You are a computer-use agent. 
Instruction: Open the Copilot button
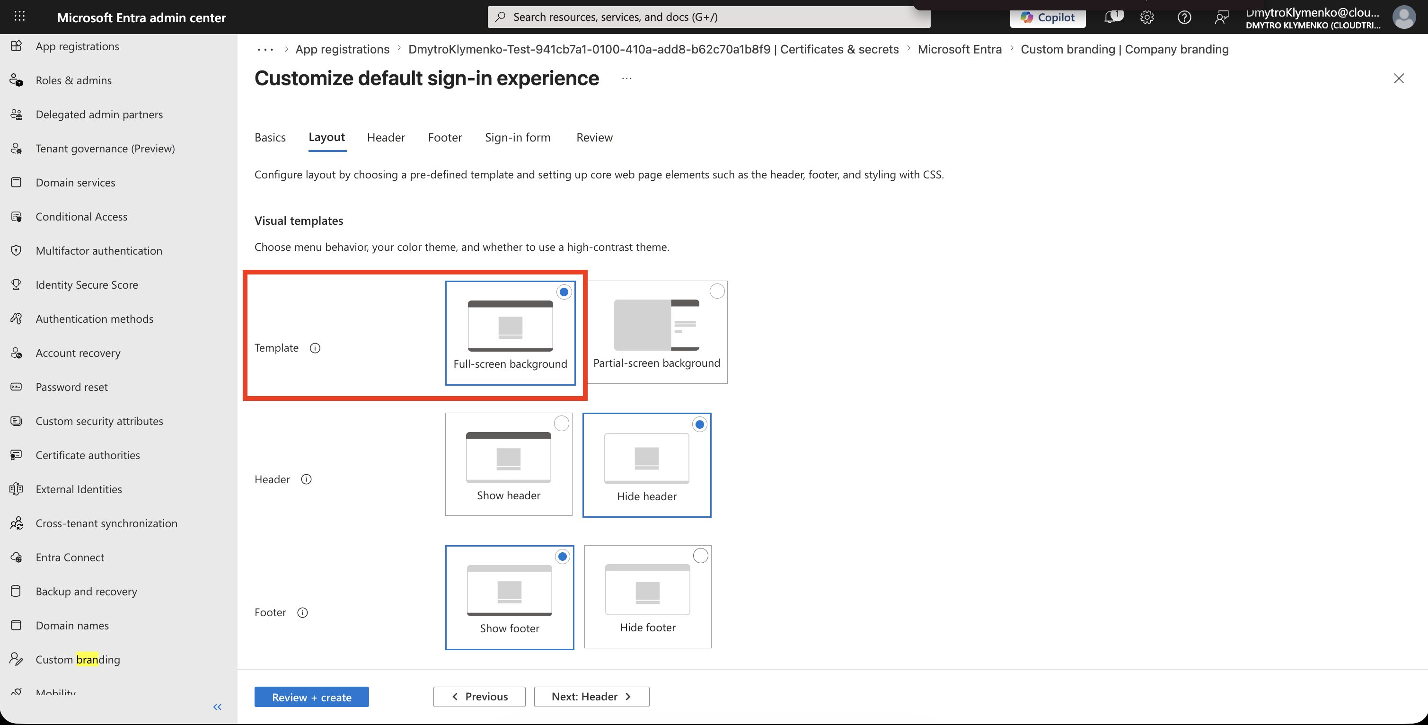1048,17
